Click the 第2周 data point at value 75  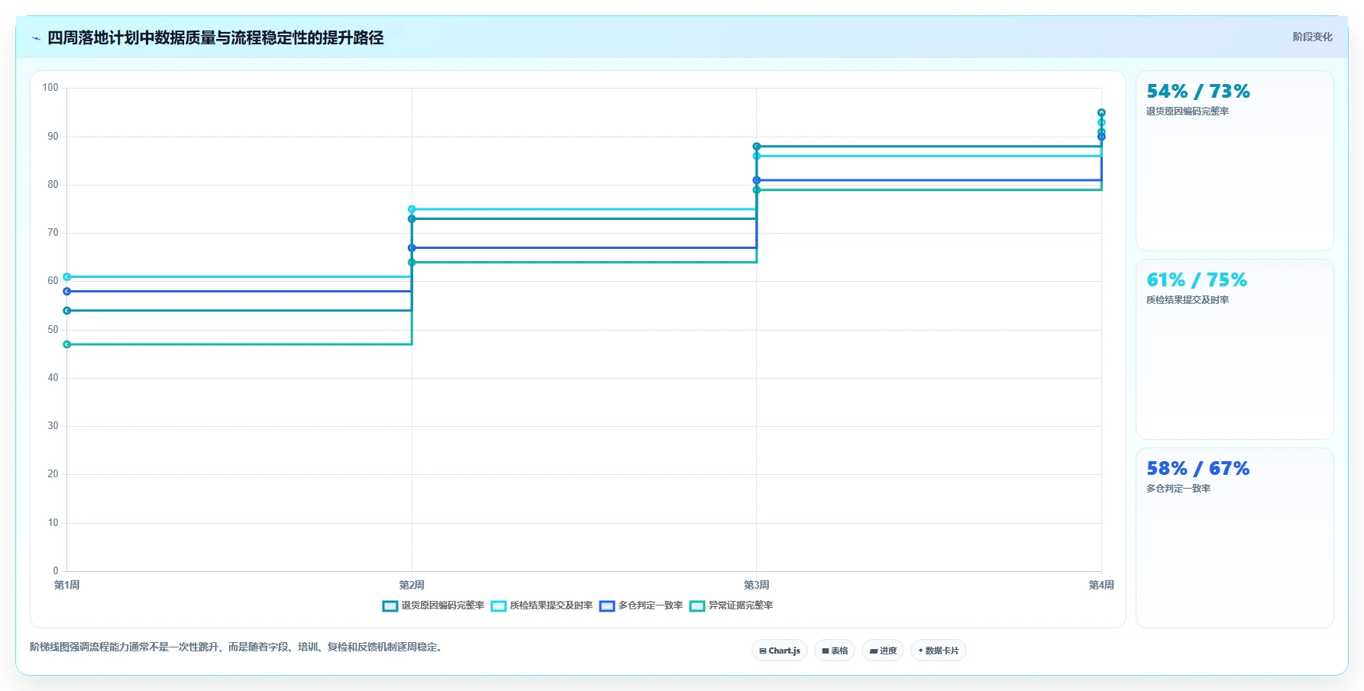(412, 209)
